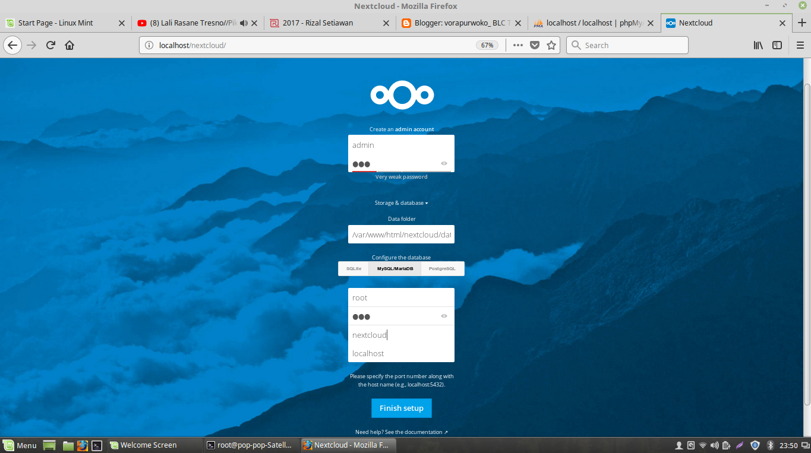
Task: Click the forward navigation arrow
Action: coord(31,45)
